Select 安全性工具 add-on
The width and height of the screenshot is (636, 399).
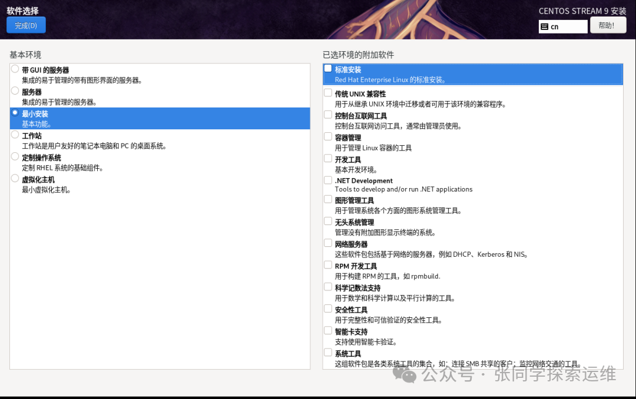pos(327,308)
